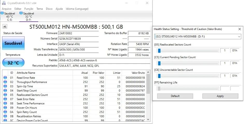Image resolution: width=244 pixels, height=124 pixels.
Task: Click the previous disk arrow button
Action: [5, 27]
